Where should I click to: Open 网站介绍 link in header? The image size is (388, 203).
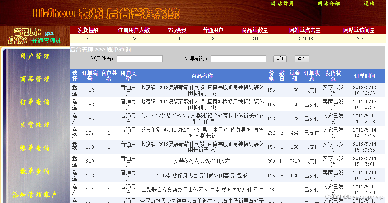(x=329, y=4)
